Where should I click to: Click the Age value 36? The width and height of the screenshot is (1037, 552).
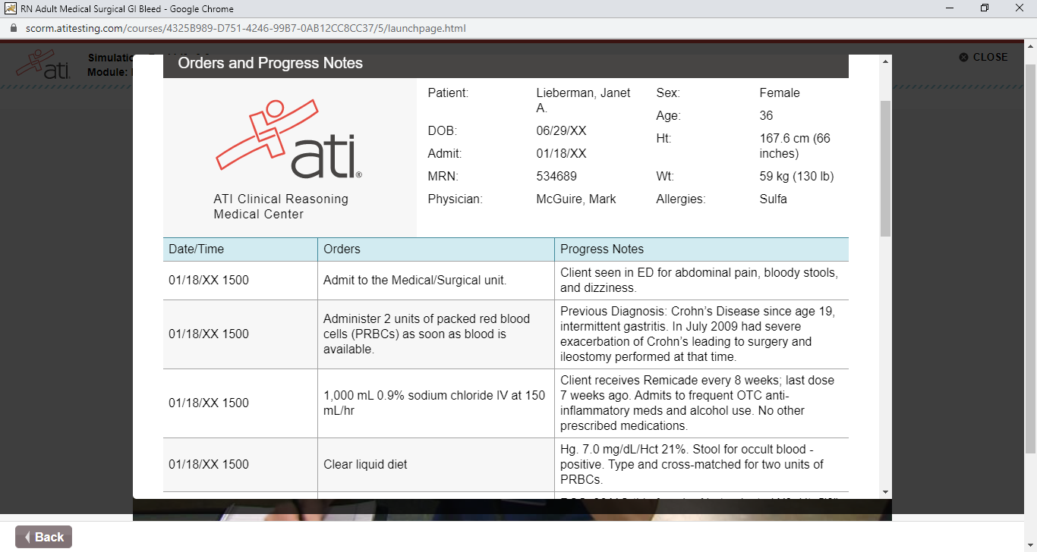click(x=766, y=116)
